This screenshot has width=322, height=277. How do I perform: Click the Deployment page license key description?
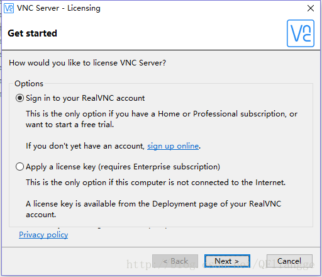point(153,209)
